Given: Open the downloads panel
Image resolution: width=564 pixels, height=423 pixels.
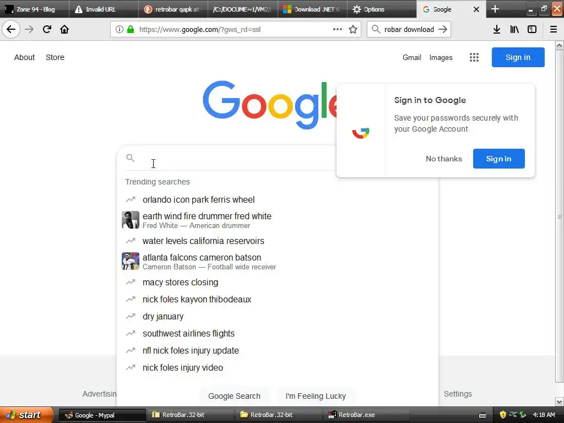Looking at the screenshot, I should click(497, 29).
